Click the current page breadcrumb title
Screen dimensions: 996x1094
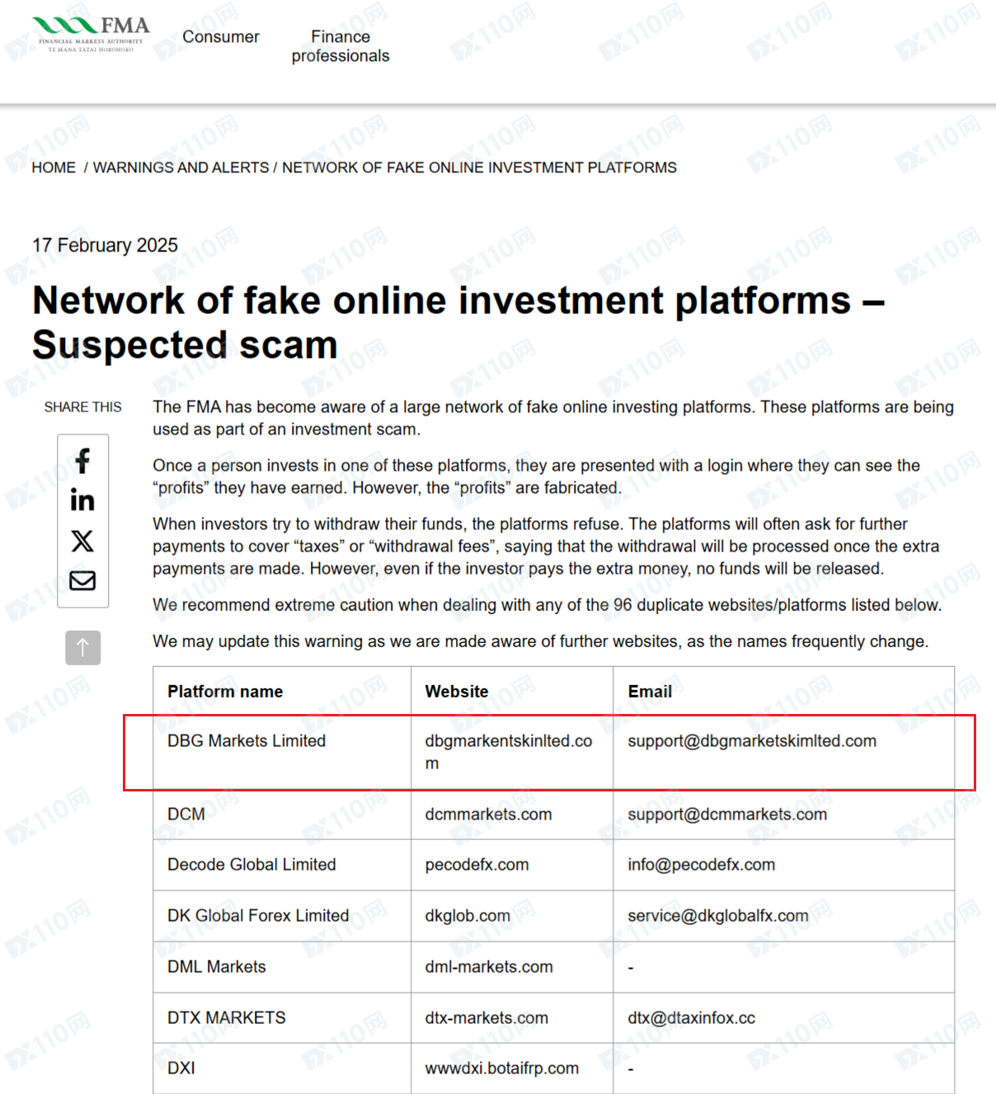coord(479,167)
